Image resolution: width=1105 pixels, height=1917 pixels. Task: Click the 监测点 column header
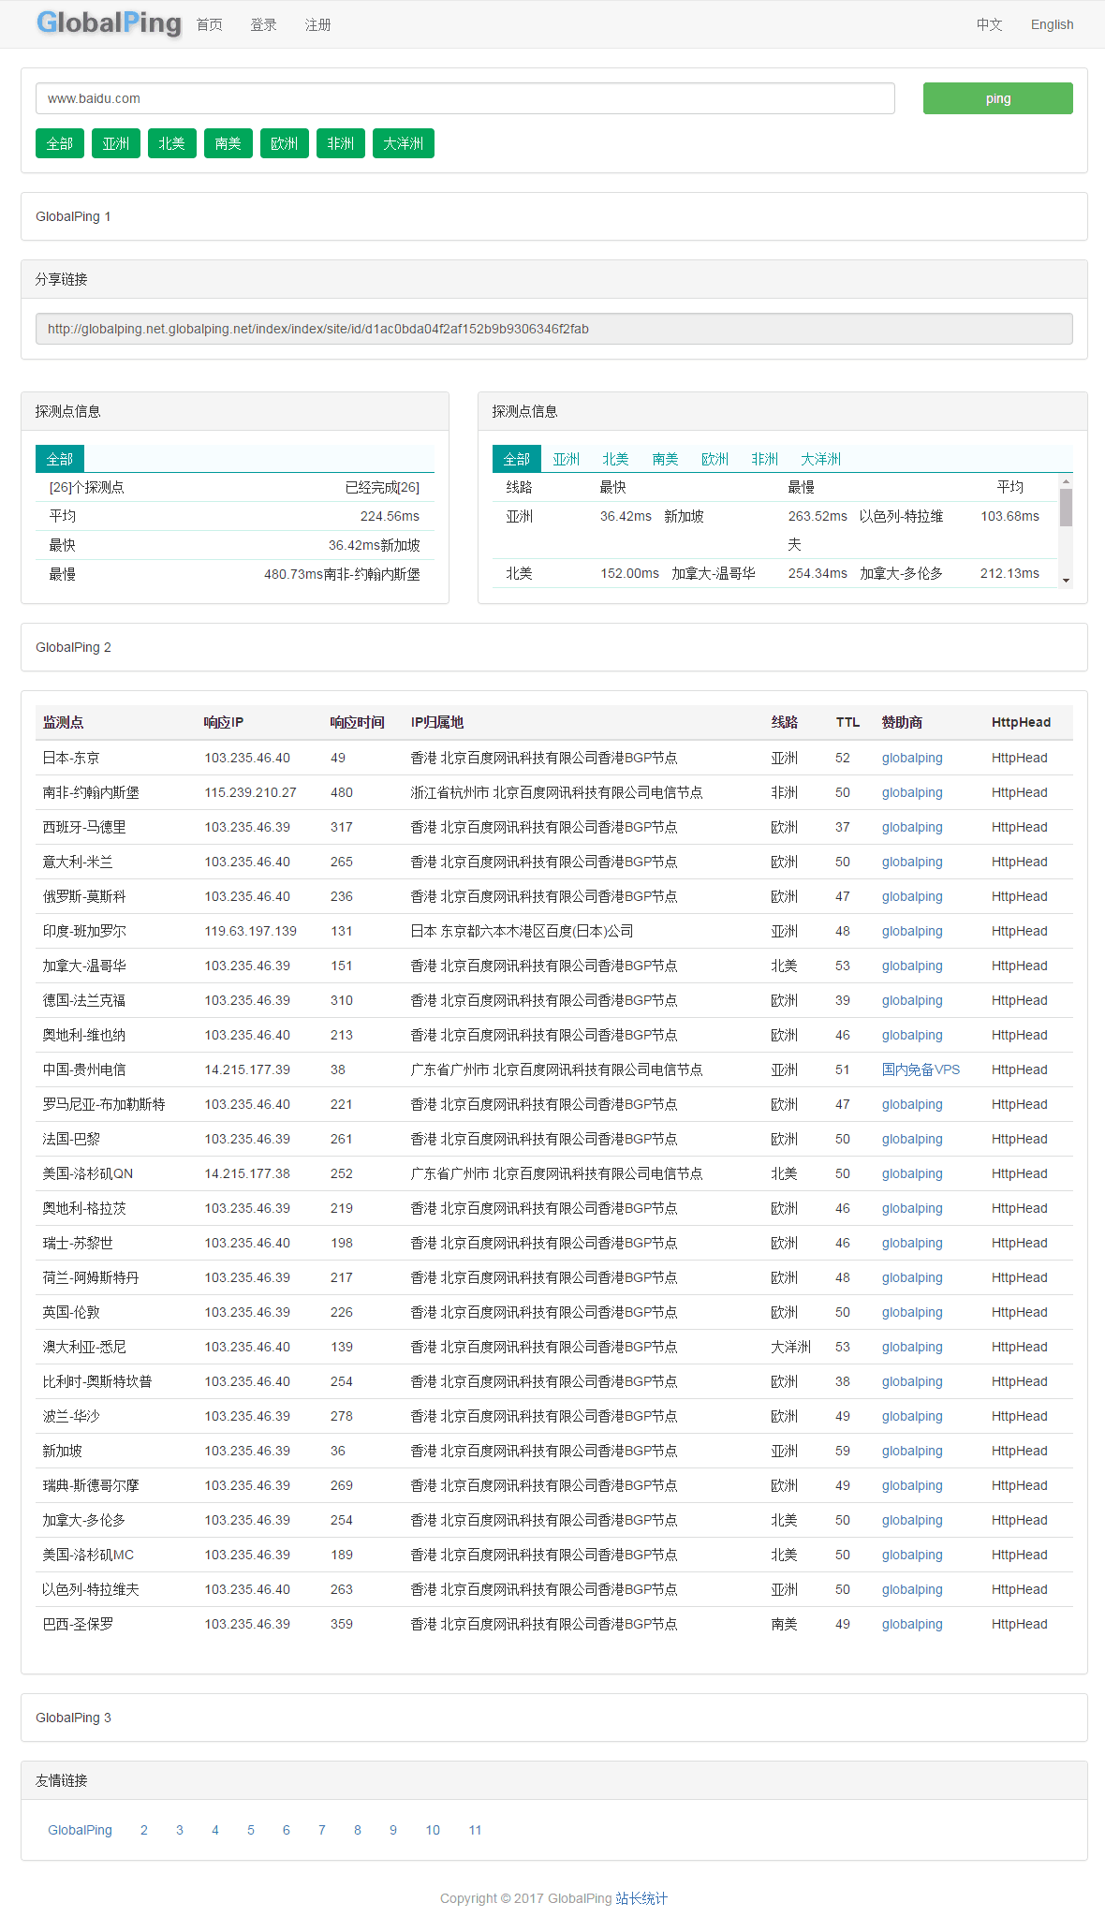pos(64,722)
